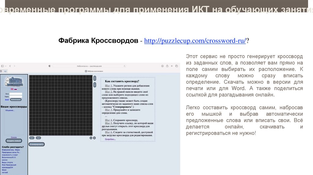
Task: Open the окружность и круг crossword
Action: (10, 155)
